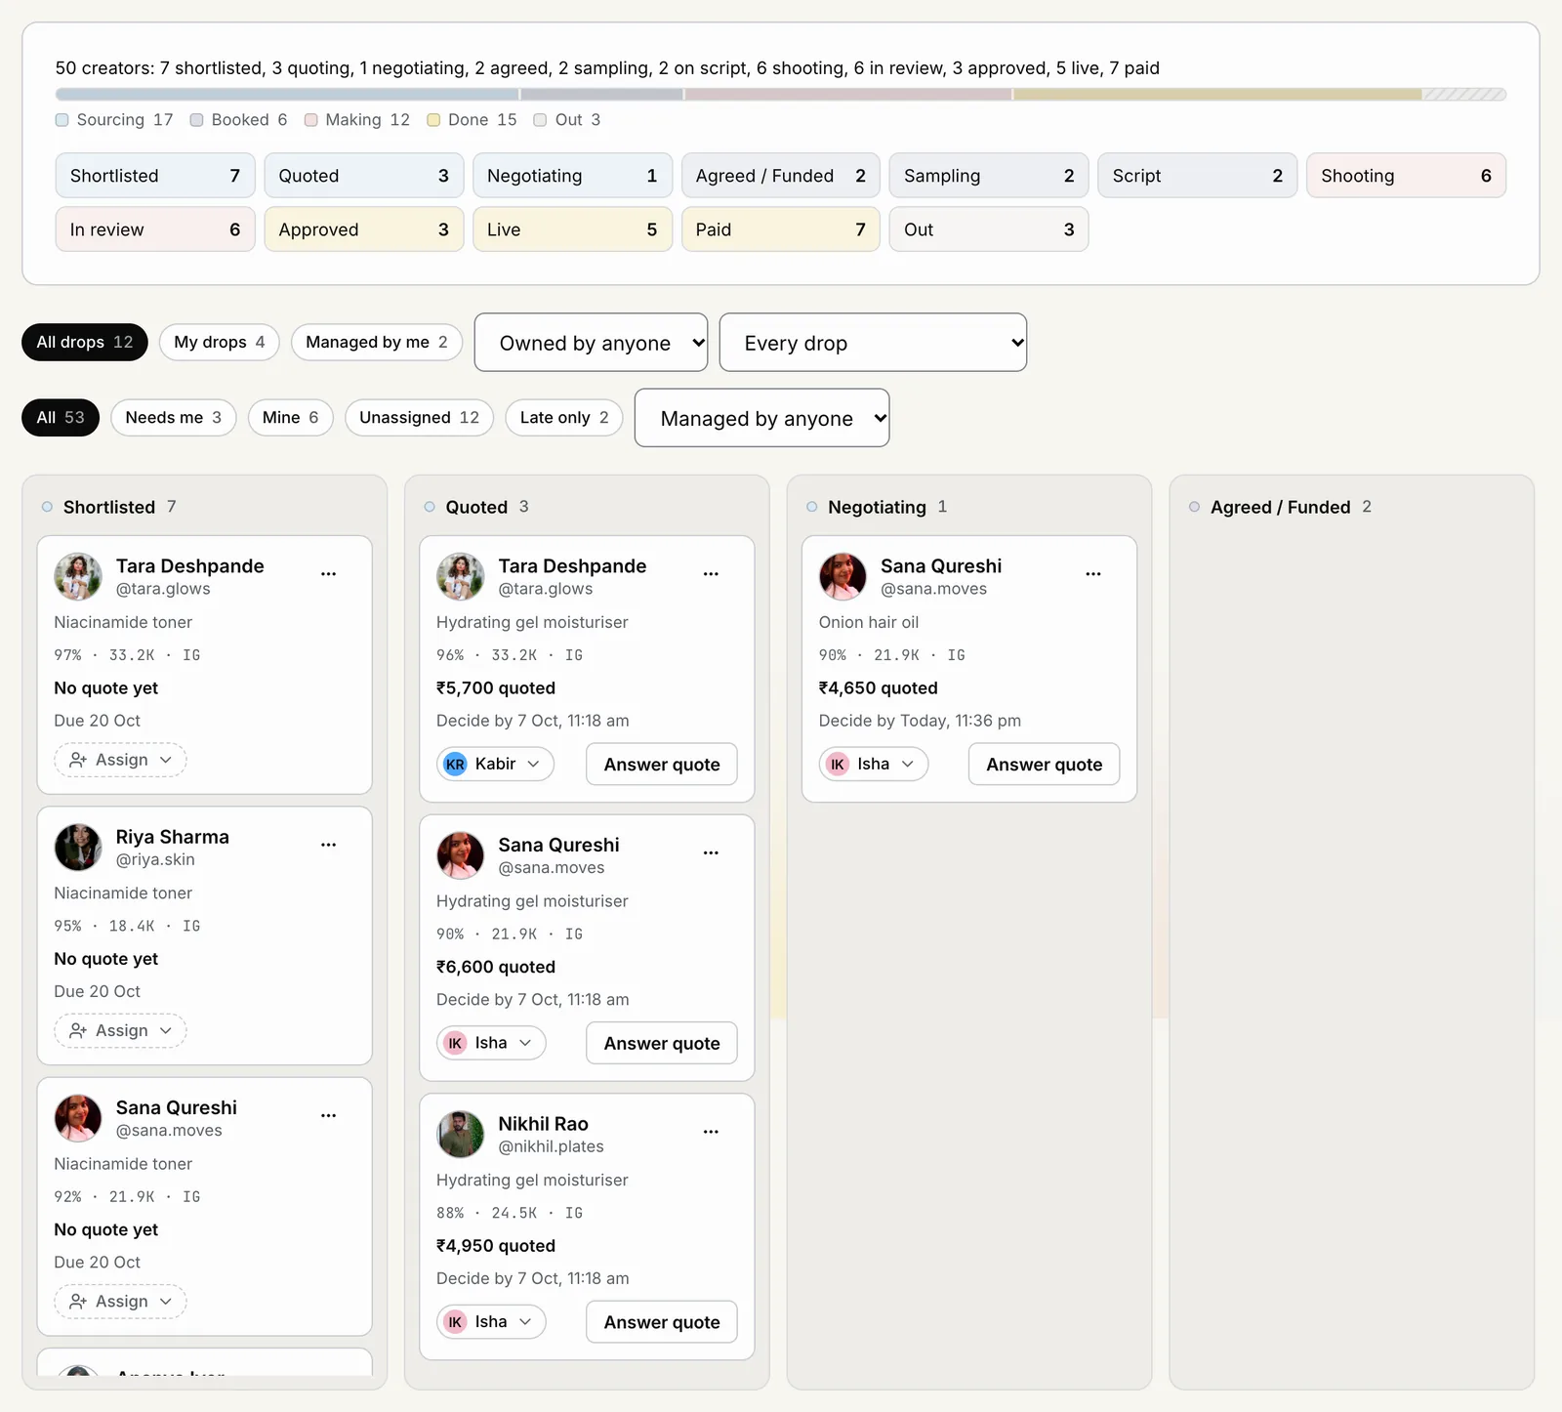Select the Unassigned filter pill

coord(420,418)
